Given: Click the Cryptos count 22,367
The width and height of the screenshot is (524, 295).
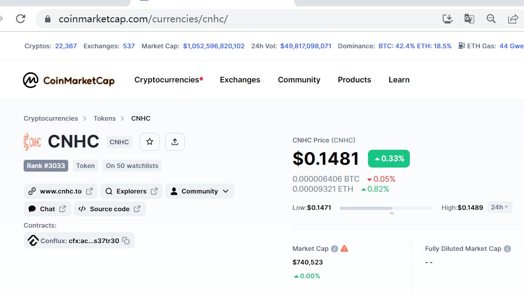Looking at the screenshot, I should pyautogui.click(x=66, y=46).
